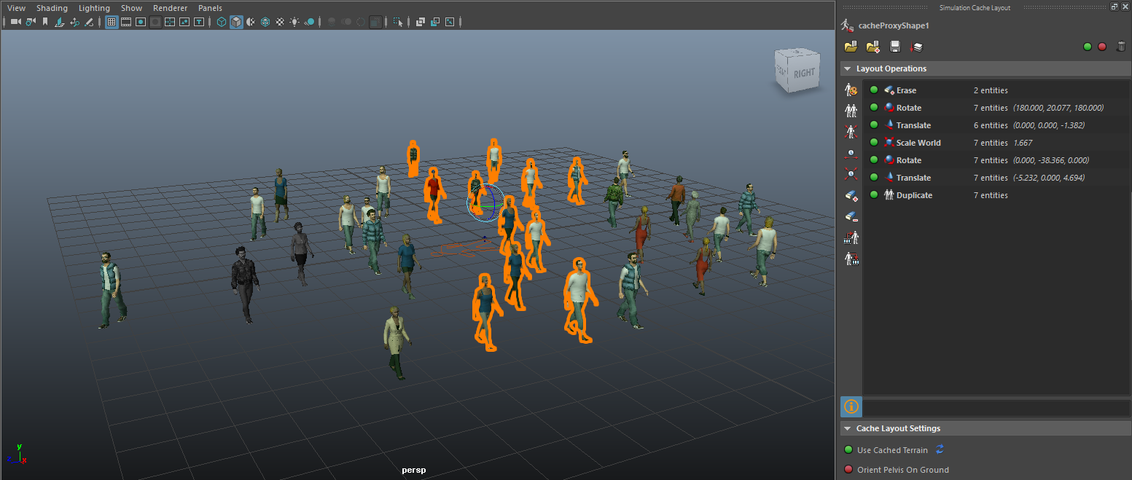Open the Show menu

(x=131, y=8)
